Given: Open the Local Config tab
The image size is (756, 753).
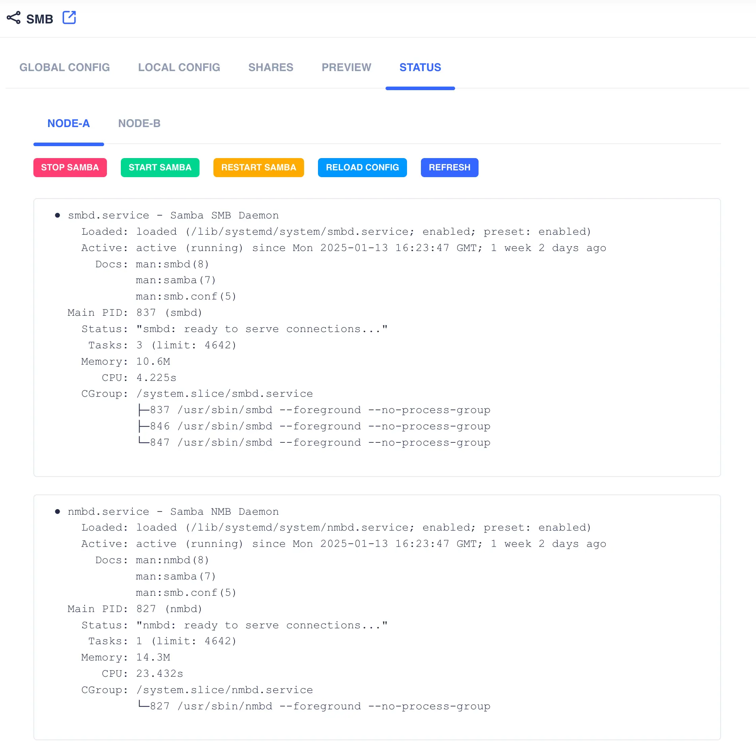Looking at the screenshot, I should (x=179, y=68).
